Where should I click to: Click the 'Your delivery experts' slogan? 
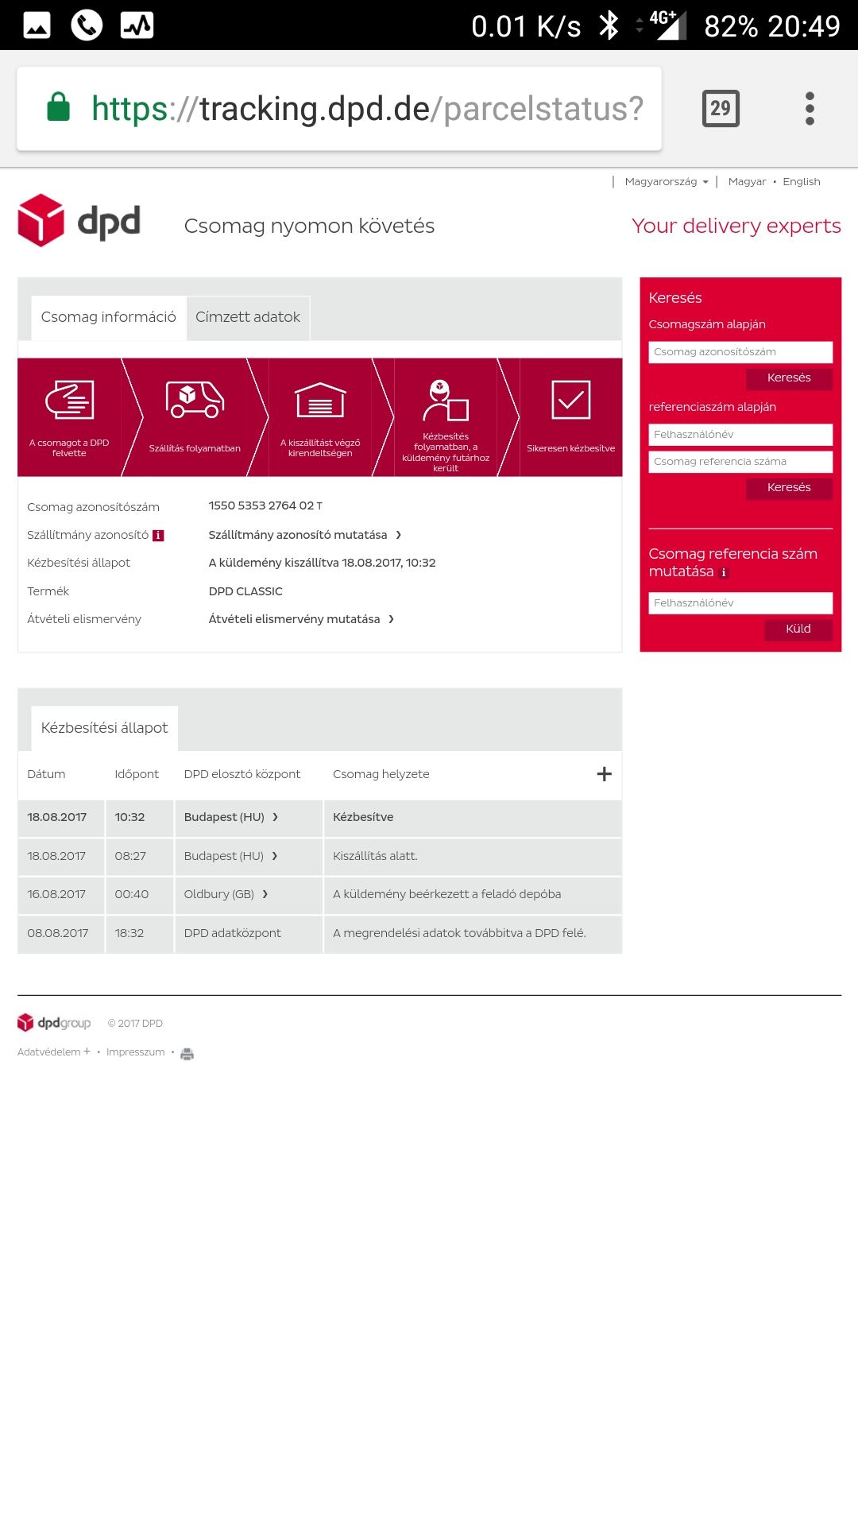pos(736,227)
